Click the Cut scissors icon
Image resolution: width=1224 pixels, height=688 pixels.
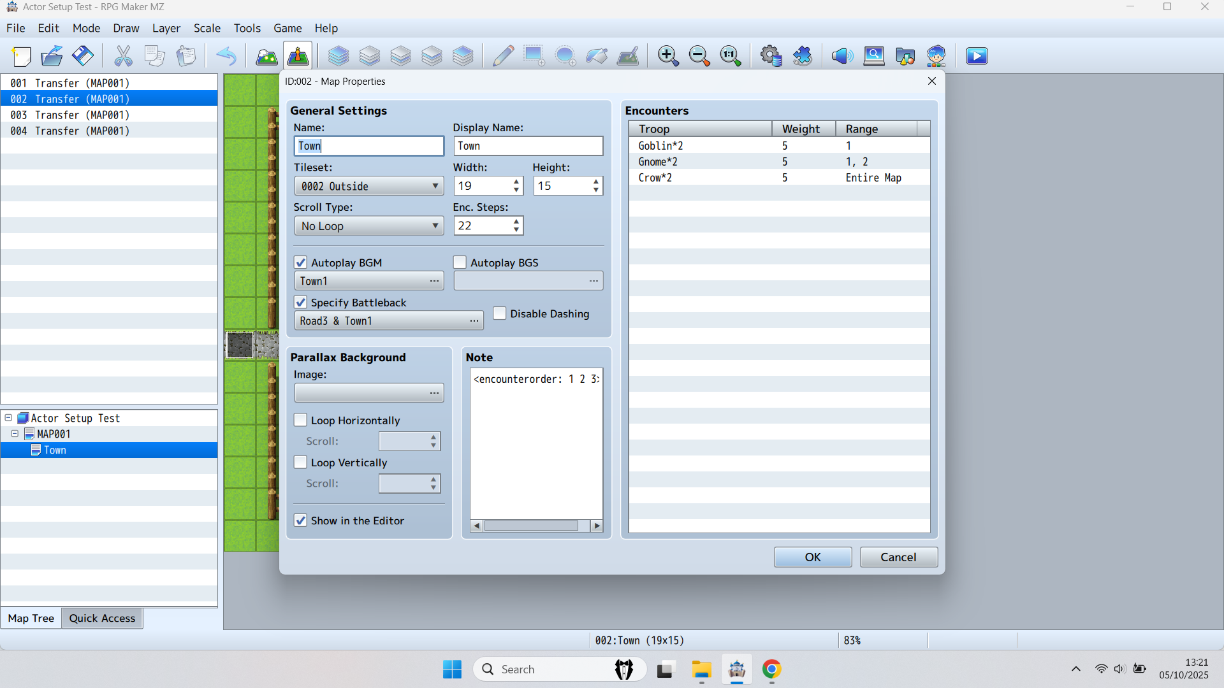[123, 56]
